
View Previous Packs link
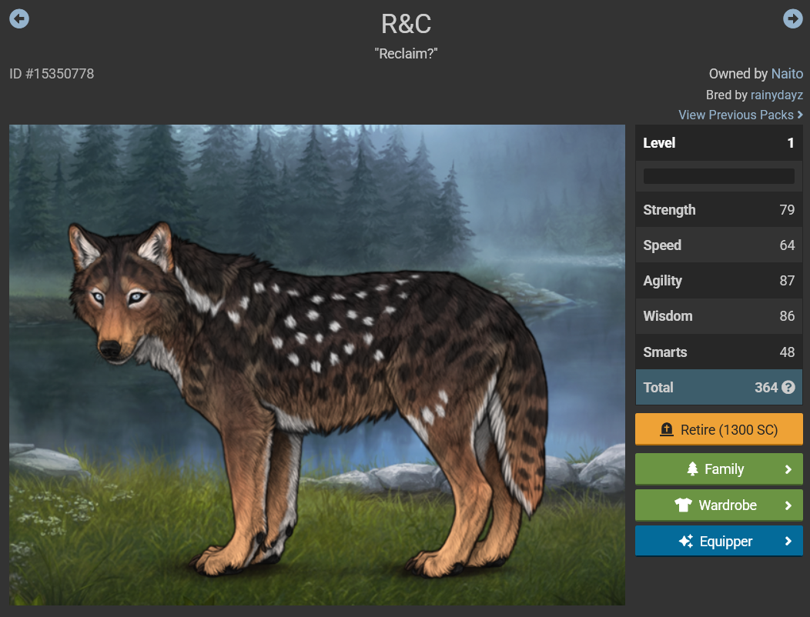pyautogui.click(x=740, y=115)
